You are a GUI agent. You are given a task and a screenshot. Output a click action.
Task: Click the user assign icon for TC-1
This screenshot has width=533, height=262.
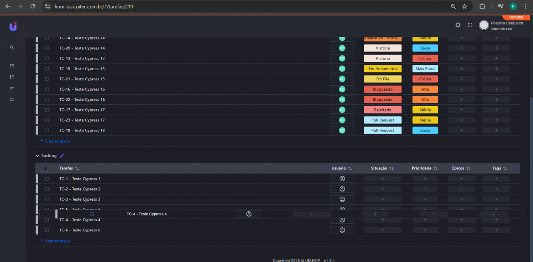point(342,179)
